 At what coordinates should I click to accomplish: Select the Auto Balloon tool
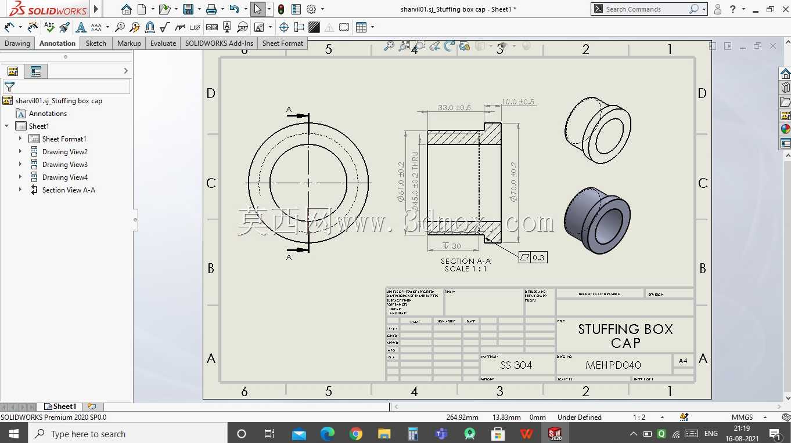pyautogui.click(x=135, y=27)
